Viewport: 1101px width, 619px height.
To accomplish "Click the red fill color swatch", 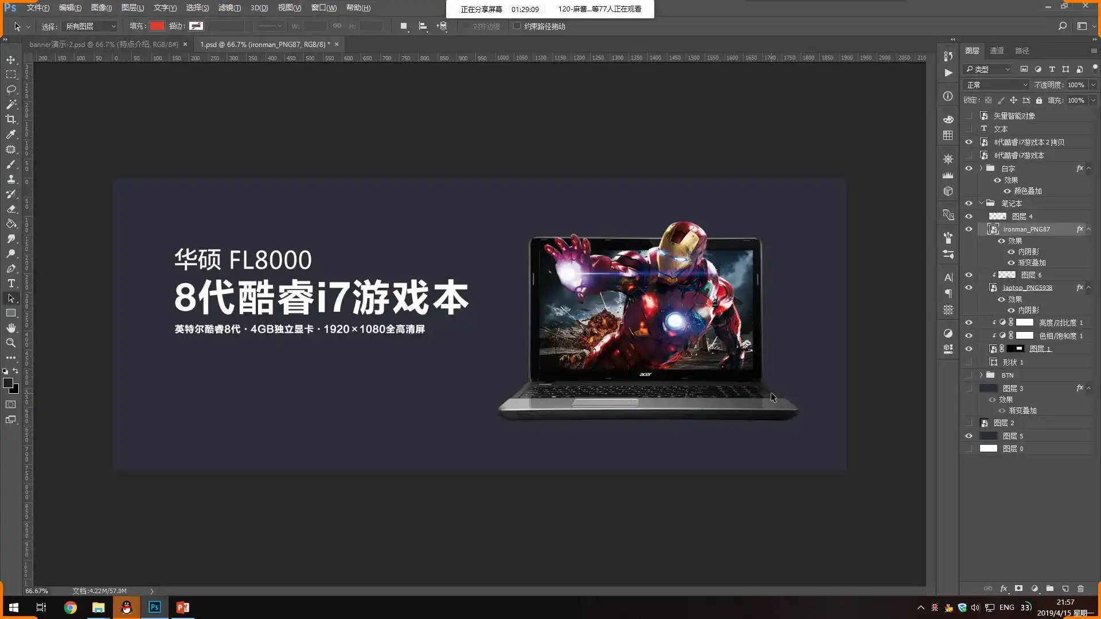I will tap(157, 25).
